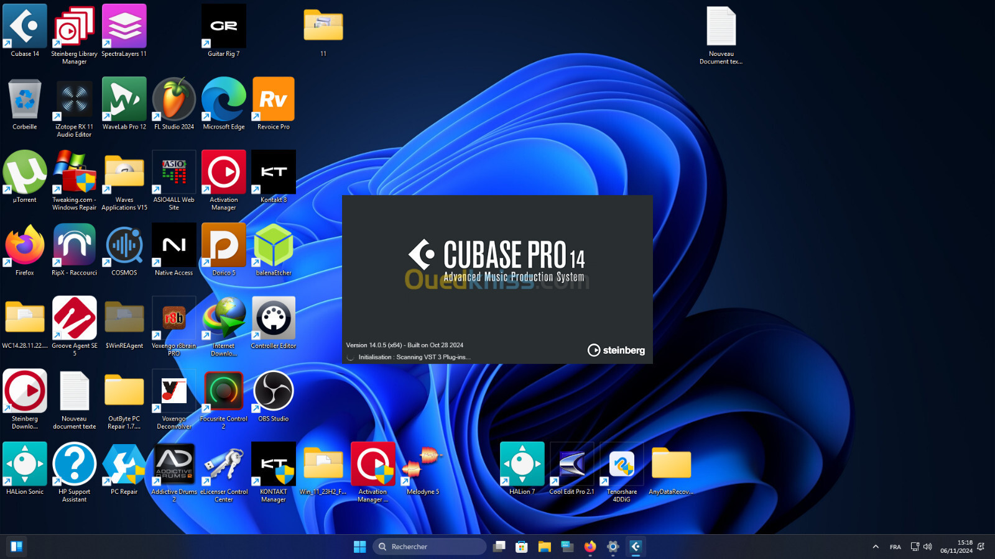
Task: Click the Steinberg logo on Cubase splash
Action: click(x=616, y=350)
